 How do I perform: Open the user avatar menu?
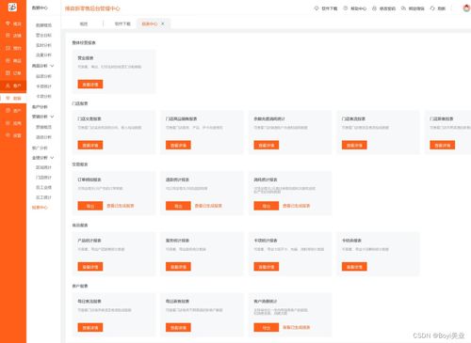[x=467, y=8]
